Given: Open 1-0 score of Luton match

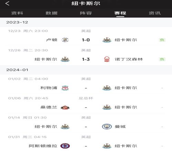Looking at the screenshot, I should click(x=86, y=40).
